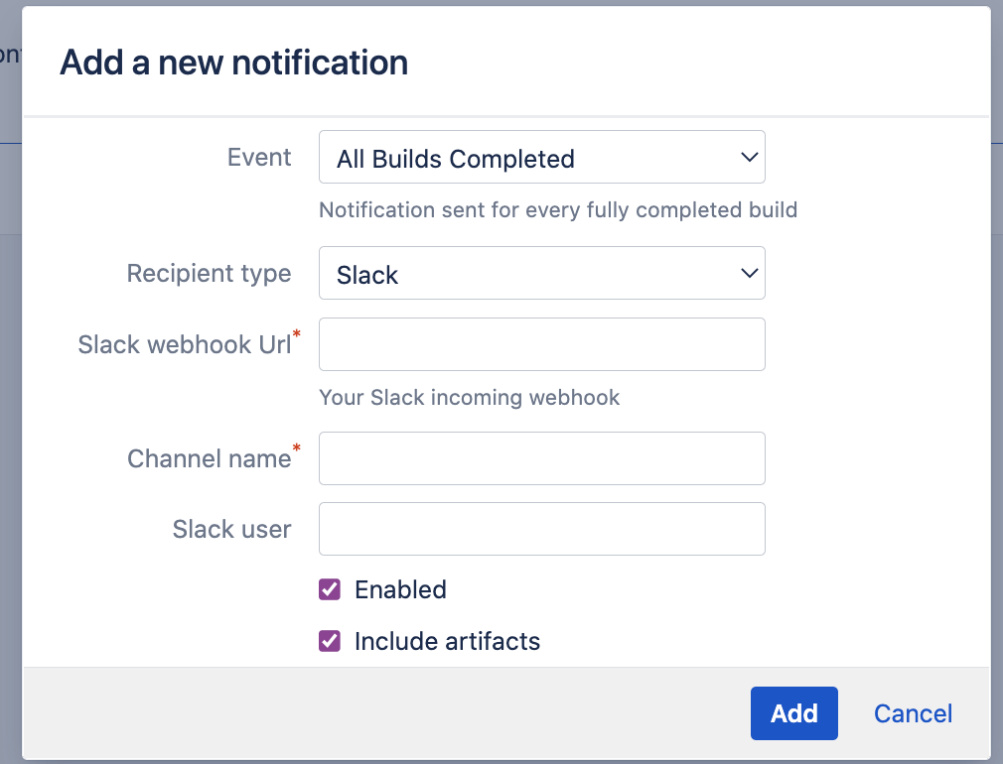Disable the Include artifacts checkbox

tap(330, 641)
